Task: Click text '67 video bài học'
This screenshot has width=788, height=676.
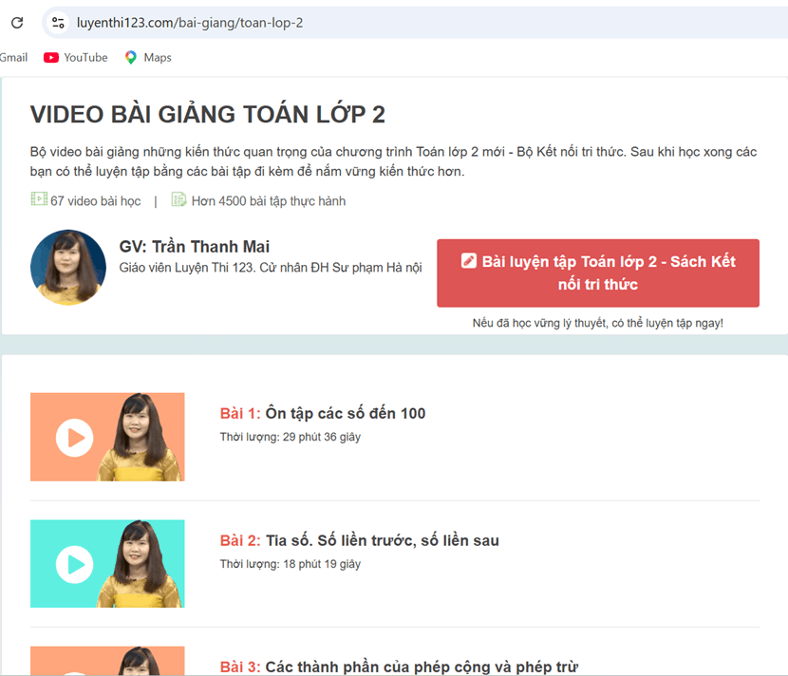Action: point(96,201)
